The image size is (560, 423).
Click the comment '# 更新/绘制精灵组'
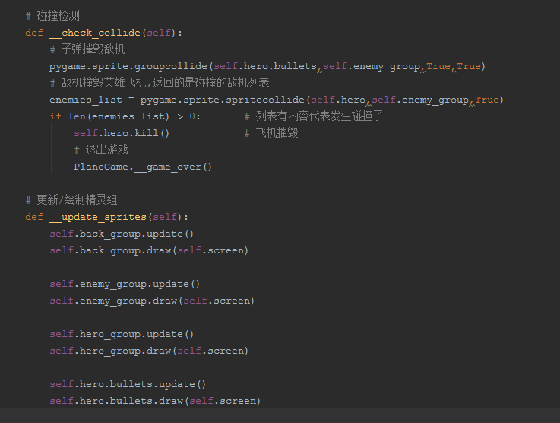[x=71, y=200]
